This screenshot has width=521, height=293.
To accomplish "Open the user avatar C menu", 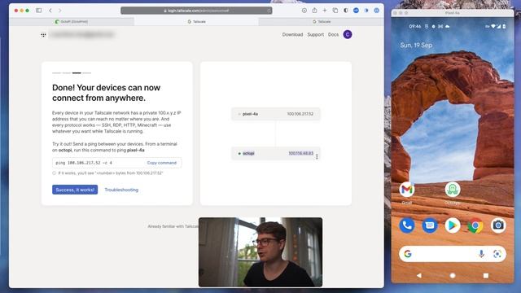I will click(348, 34).
